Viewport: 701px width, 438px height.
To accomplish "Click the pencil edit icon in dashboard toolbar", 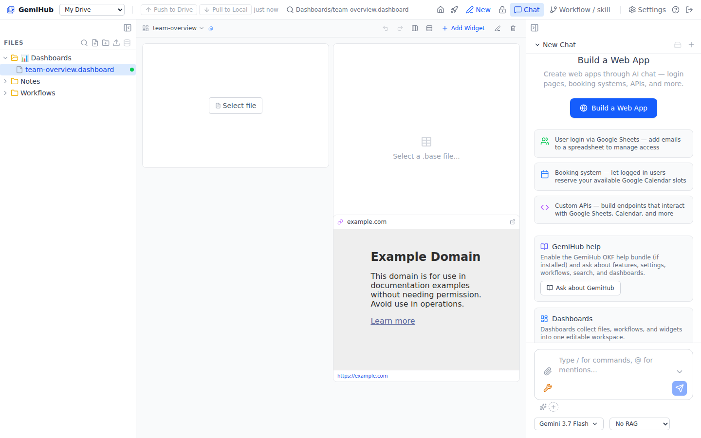I will tap(498, 28).
